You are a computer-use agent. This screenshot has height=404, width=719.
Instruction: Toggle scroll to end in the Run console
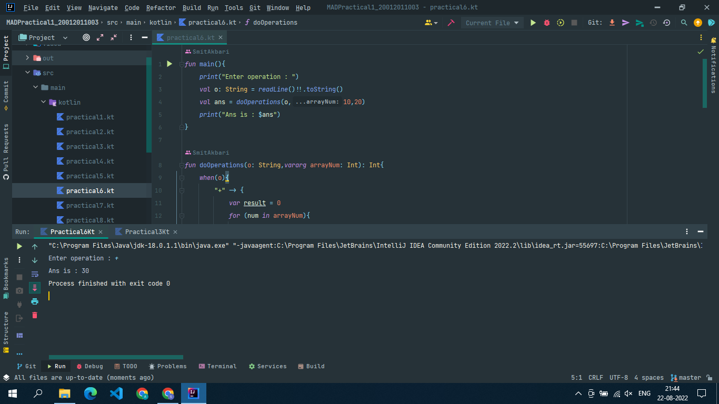(x=35, y=288)
